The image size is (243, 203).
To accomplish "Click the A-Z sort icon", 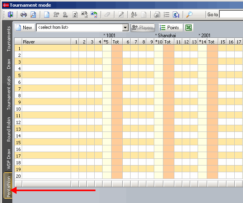I will pos(134,15).
